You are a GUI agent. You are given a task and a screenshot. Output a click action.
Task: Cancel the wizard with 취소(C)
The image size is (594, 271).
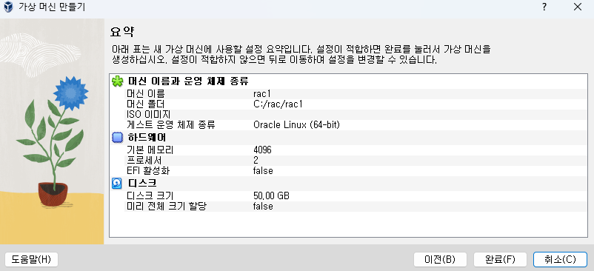tap(560, 259)
